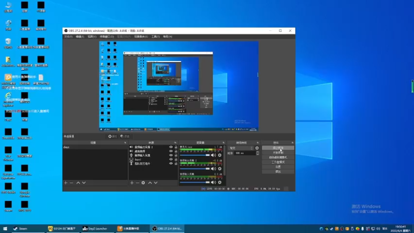Mute the 麦克风/Aux mixer channel speaker
Screen dimensions: 414x233
tap(213, 155)
